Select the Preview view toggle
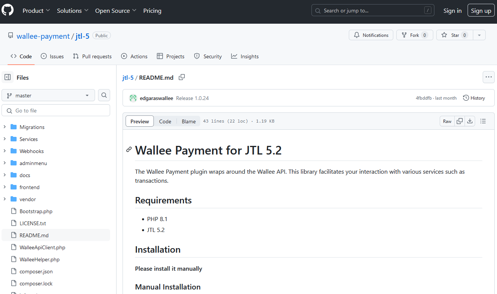The height and width of the screenshot is (294, 497). pos(140,121)
